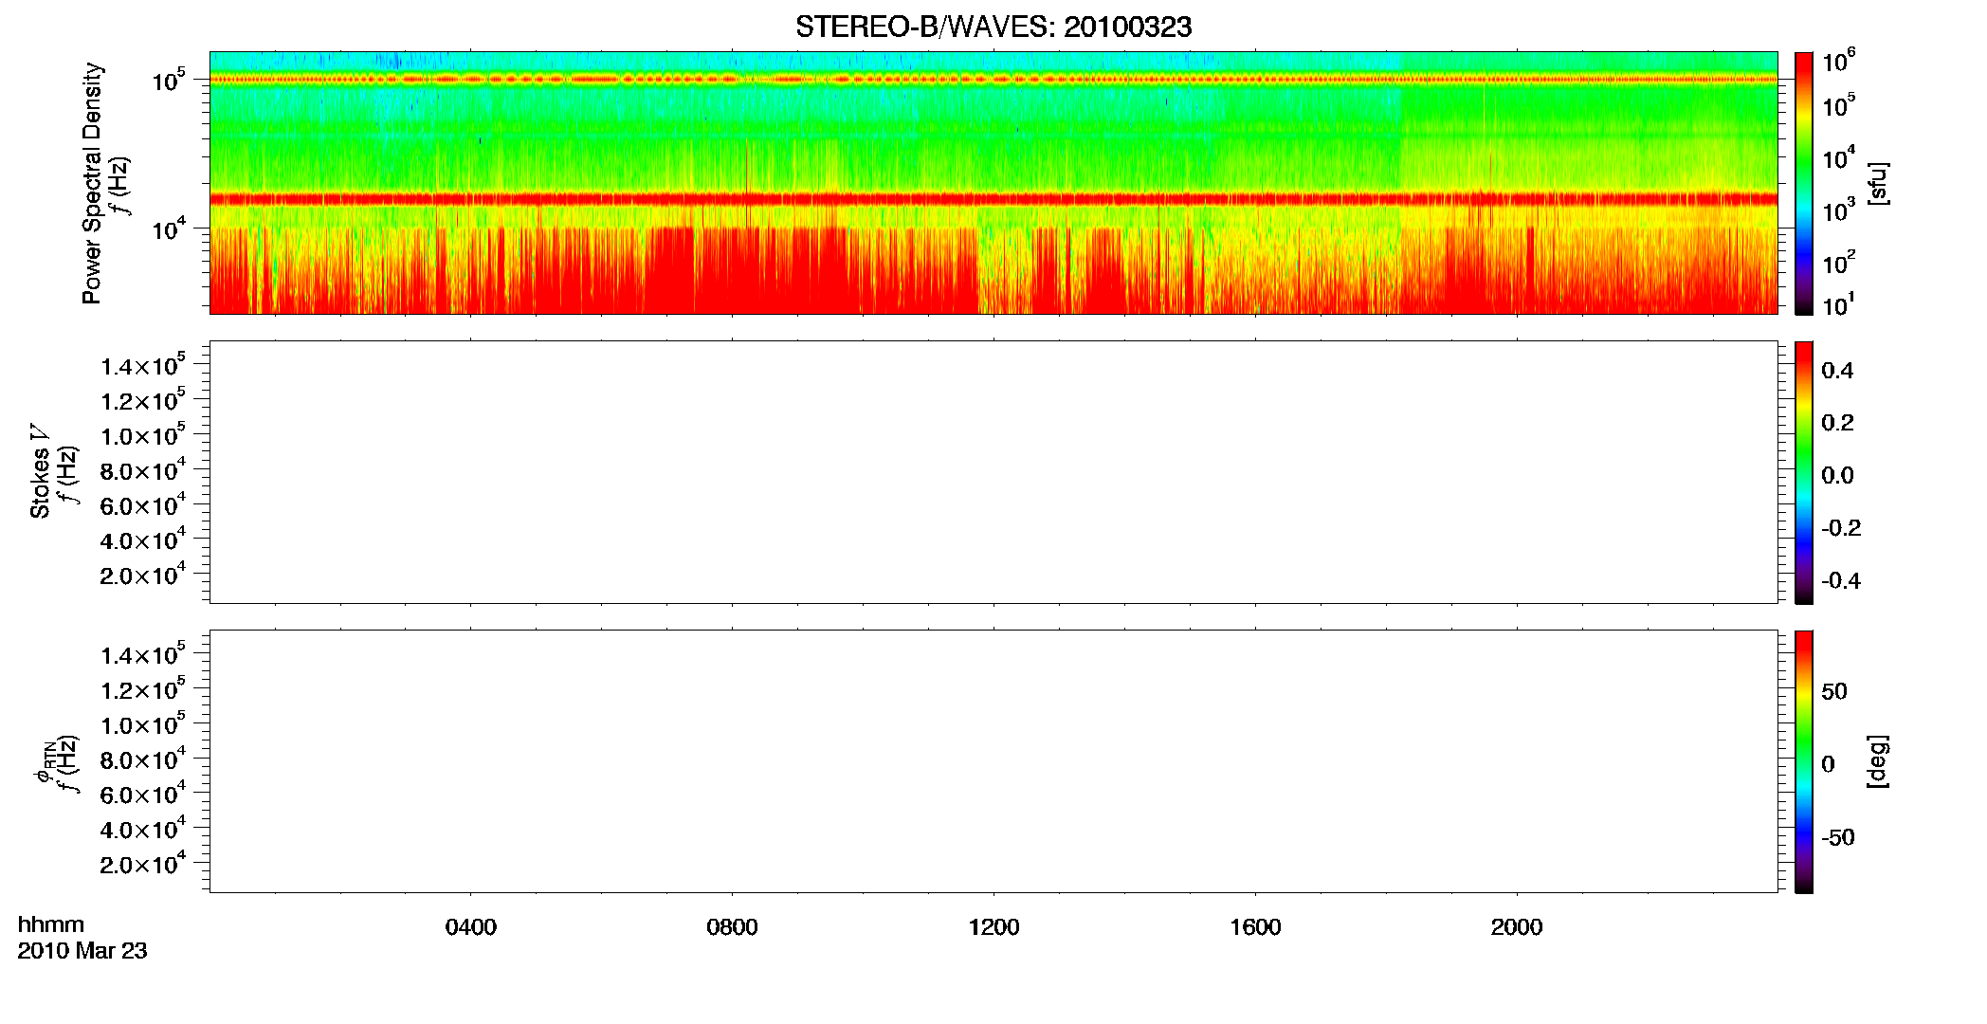Click the phi RTN degrees color bar
The height and width of the screenshot is (1024, 1987).
(1804, 761)
